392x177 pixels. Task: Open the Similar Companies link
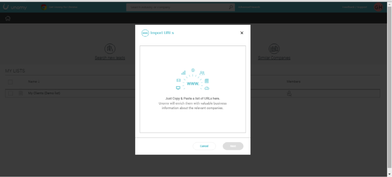coord(273,58)
